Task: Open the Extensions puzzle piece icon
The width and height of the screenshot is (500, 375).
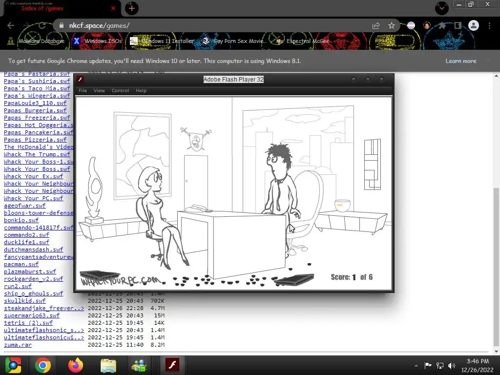Action: click(x=442, y=25)
